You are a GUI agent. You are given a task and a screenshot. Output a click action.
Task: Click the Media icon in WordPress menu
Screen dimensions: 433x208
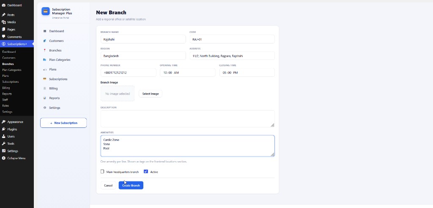(3, 22)
